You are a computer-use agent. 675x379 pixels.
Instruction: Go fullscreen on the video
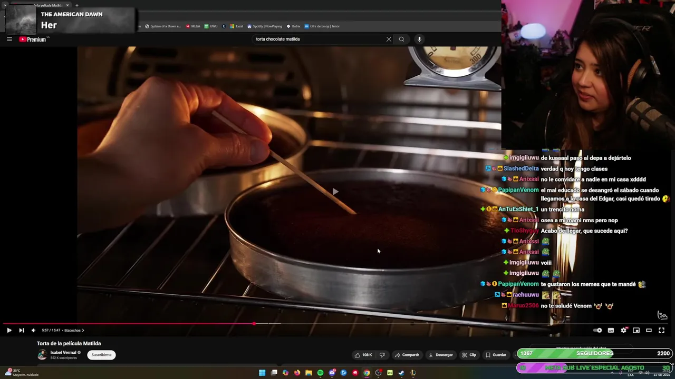[x=661, y=331]
